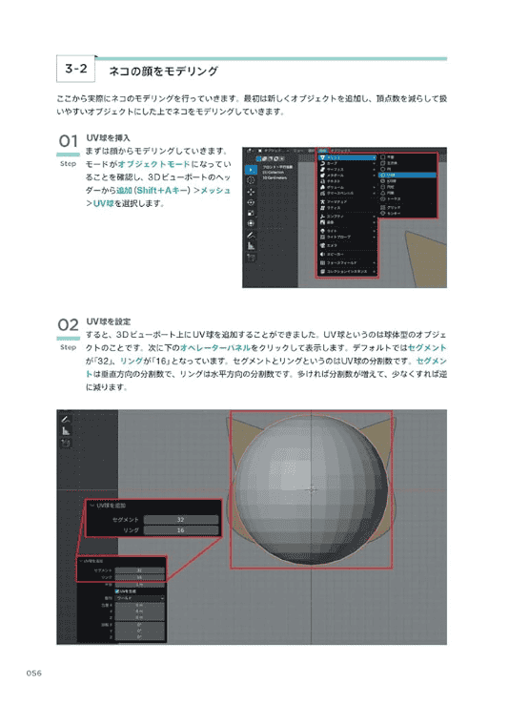Click the 半径 (Radius) field below リング

tap(139, 585)
